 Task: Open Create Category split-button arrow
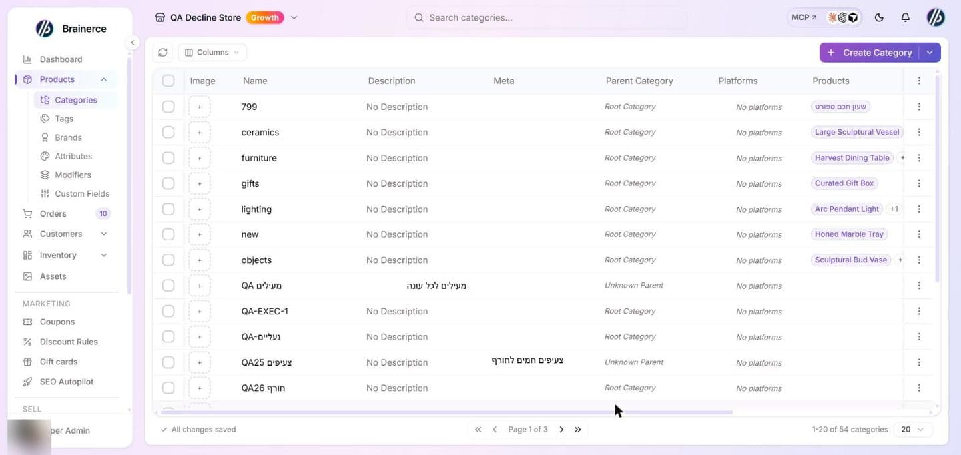tap(930, 53)
